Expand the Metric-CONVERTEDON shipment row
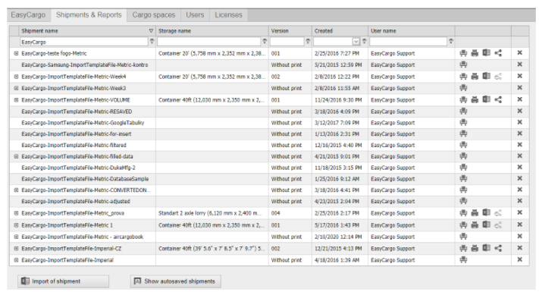This screenshot has height=292, width=539. [x=16, y=190]
